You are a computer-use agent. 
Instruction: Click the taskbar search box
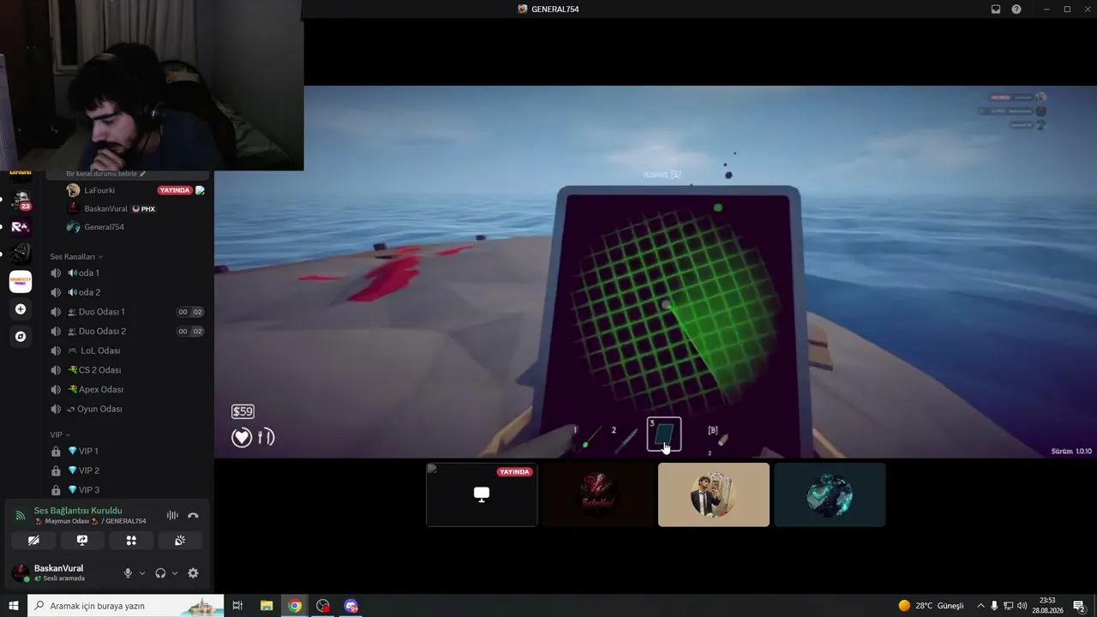126,606
